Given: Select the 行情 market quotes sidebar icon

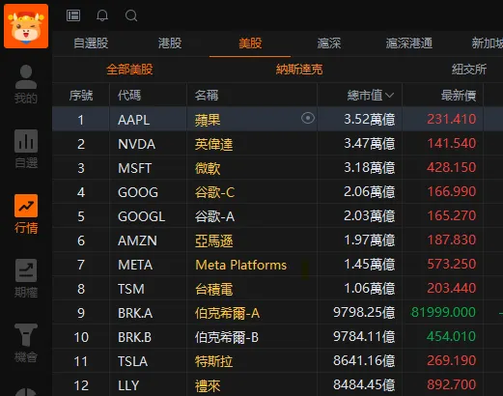Looking at the screenshot, I should pos(26,214).
